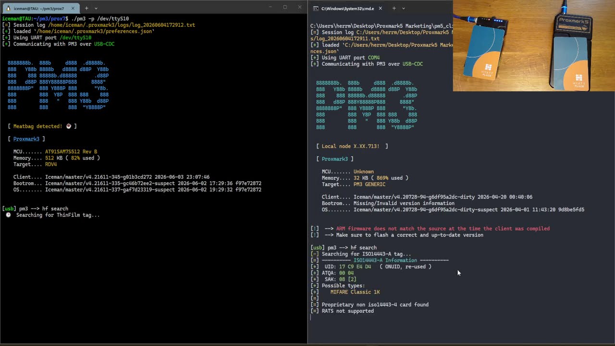Click the SAK value '08 [2]'
This screenshot has height=346, width=615.
[x=347, y=279]
